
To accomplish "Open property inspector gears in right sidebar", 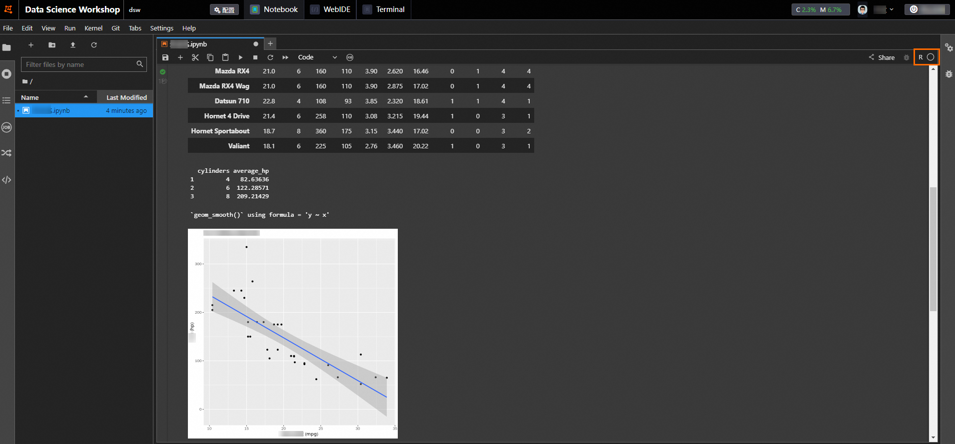I will [949, 47].
